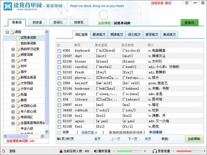Open the 朗读练习 practice tab
This screenshot has height=155, width=207.
pyautogui.click(x=117, y=35)
